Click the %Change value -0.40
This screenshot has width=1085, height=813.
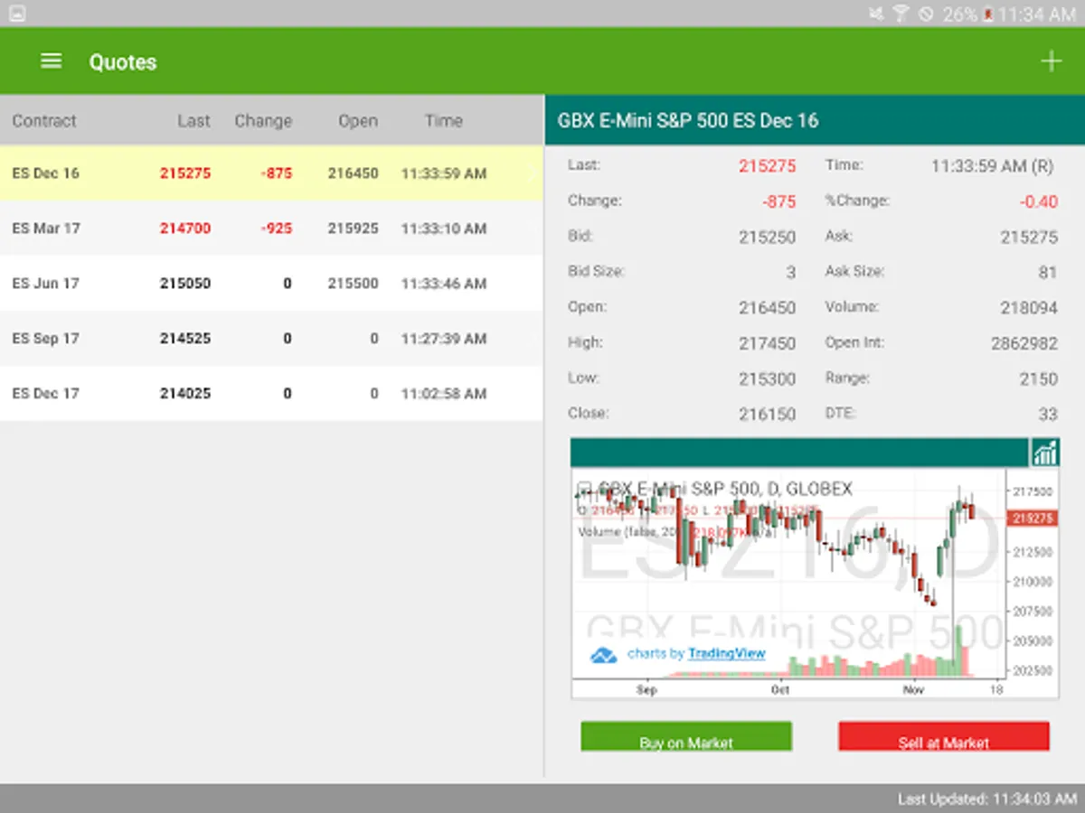coord(1039,201)
